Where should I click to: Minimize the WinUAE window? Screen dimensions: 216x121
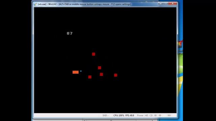pyautogui.click(x=161, y=4)
